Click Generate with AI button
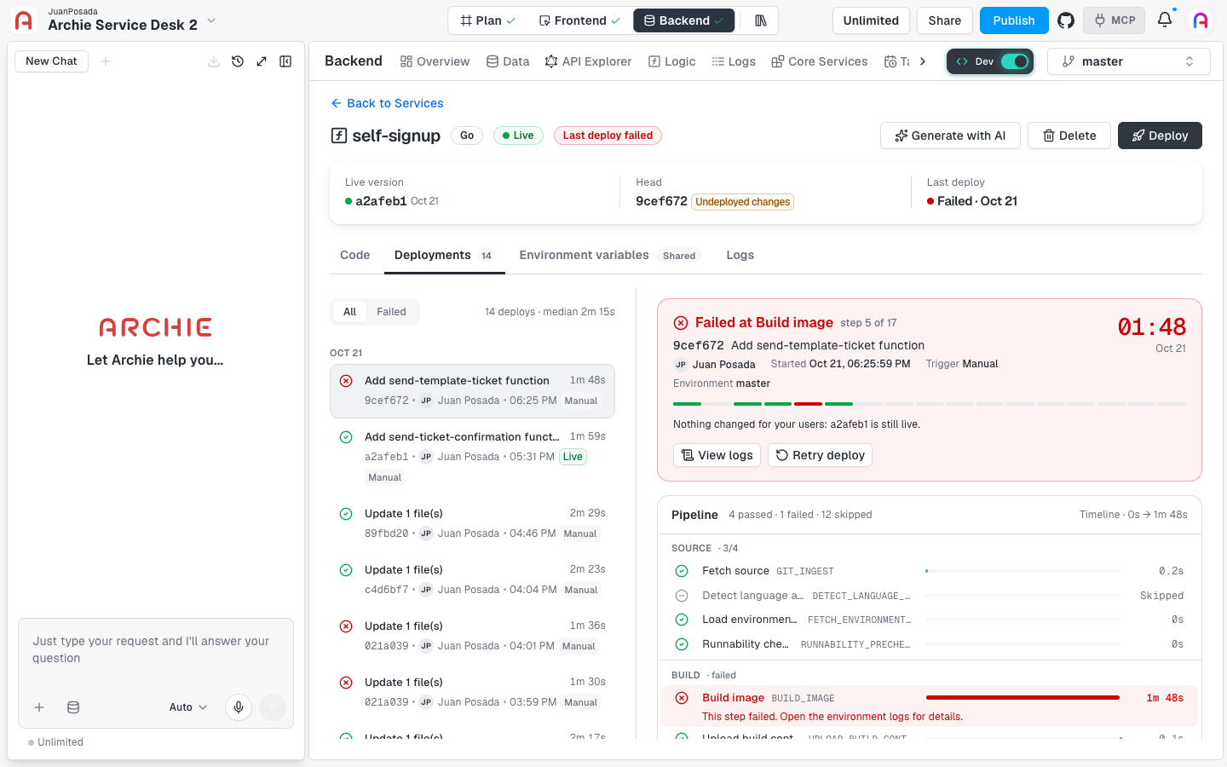Screen dimensions: 1227x767 pyautogui.click(x=950, y=136)
